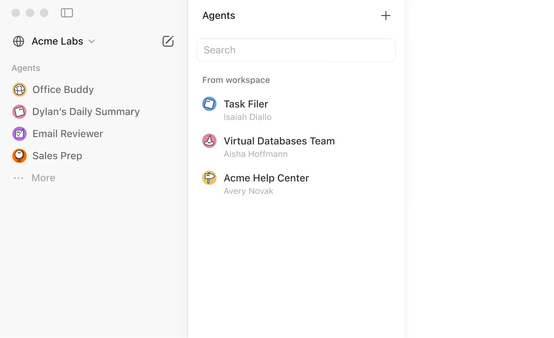Viewport: 554px width, 338px height.
Task: Open the Email Reviewer agent icon
Action: point(19,134)
